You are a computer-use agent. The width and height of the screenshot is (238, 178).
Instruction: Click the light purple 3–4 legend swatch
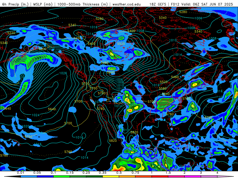point(209,177)
